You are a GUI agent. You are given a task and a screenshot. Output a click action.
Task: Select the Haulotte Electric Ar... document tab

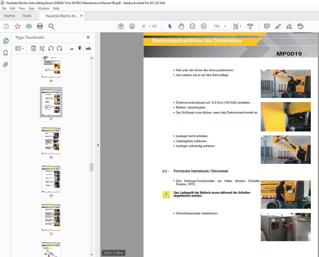click(x=62, y=16)
